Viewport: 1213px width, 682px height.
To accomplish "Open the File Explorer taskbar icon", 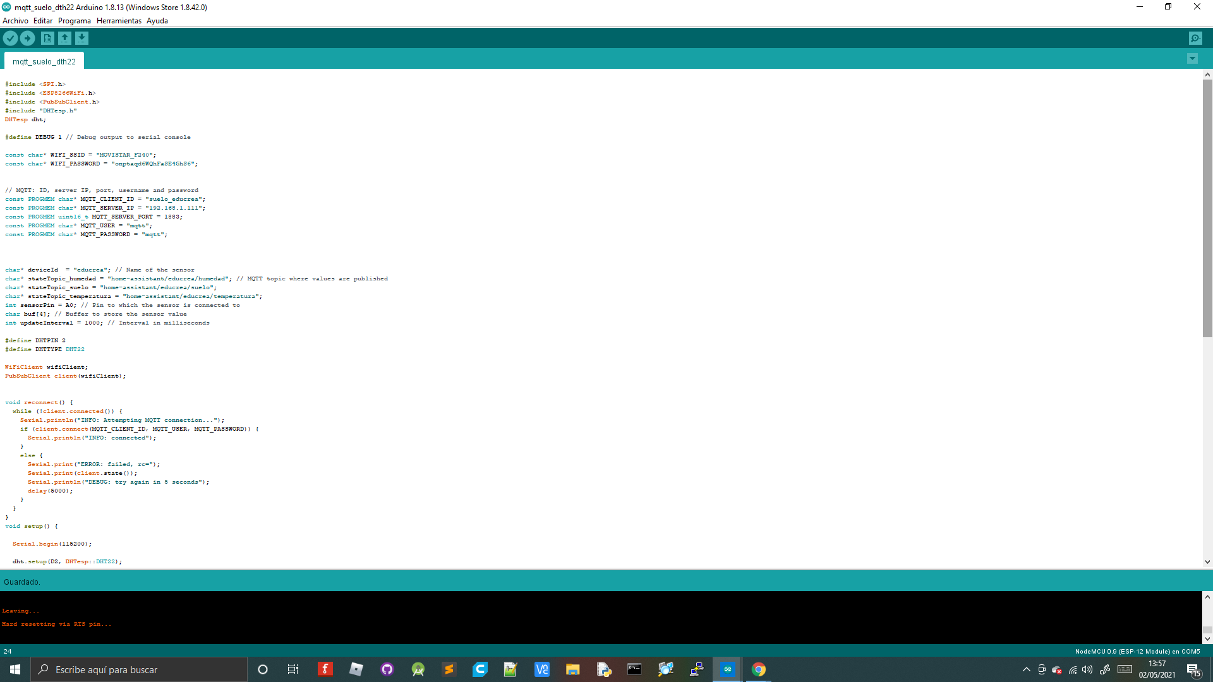I will click(572, 669).
